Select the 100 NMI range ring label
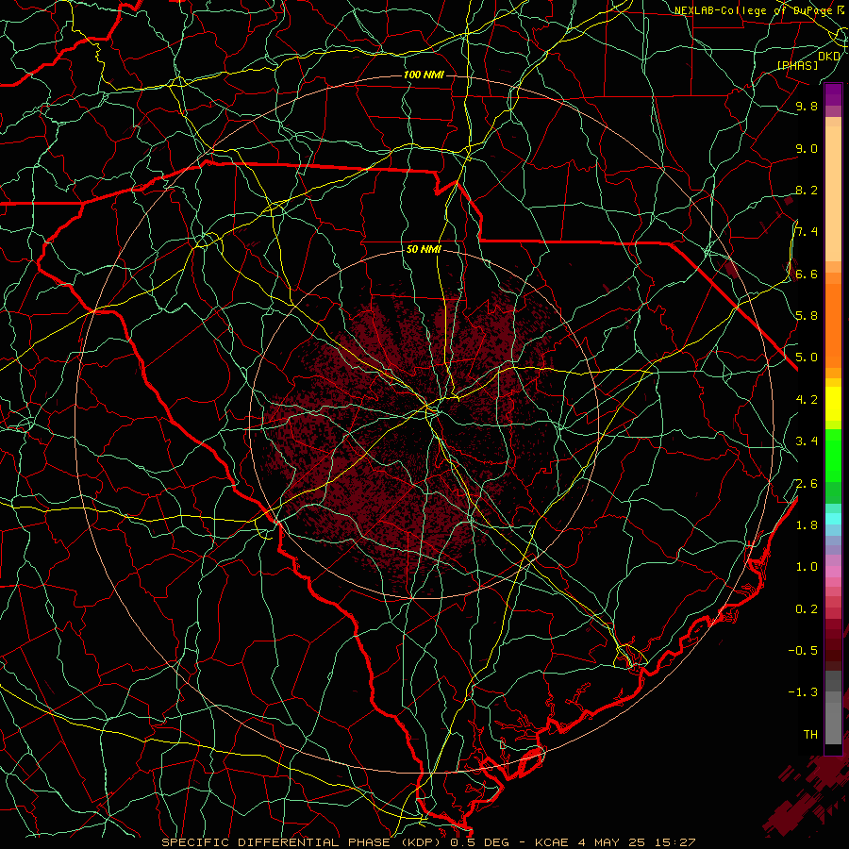The width and height of the screenshot is (849, 849). pos(424,75)
